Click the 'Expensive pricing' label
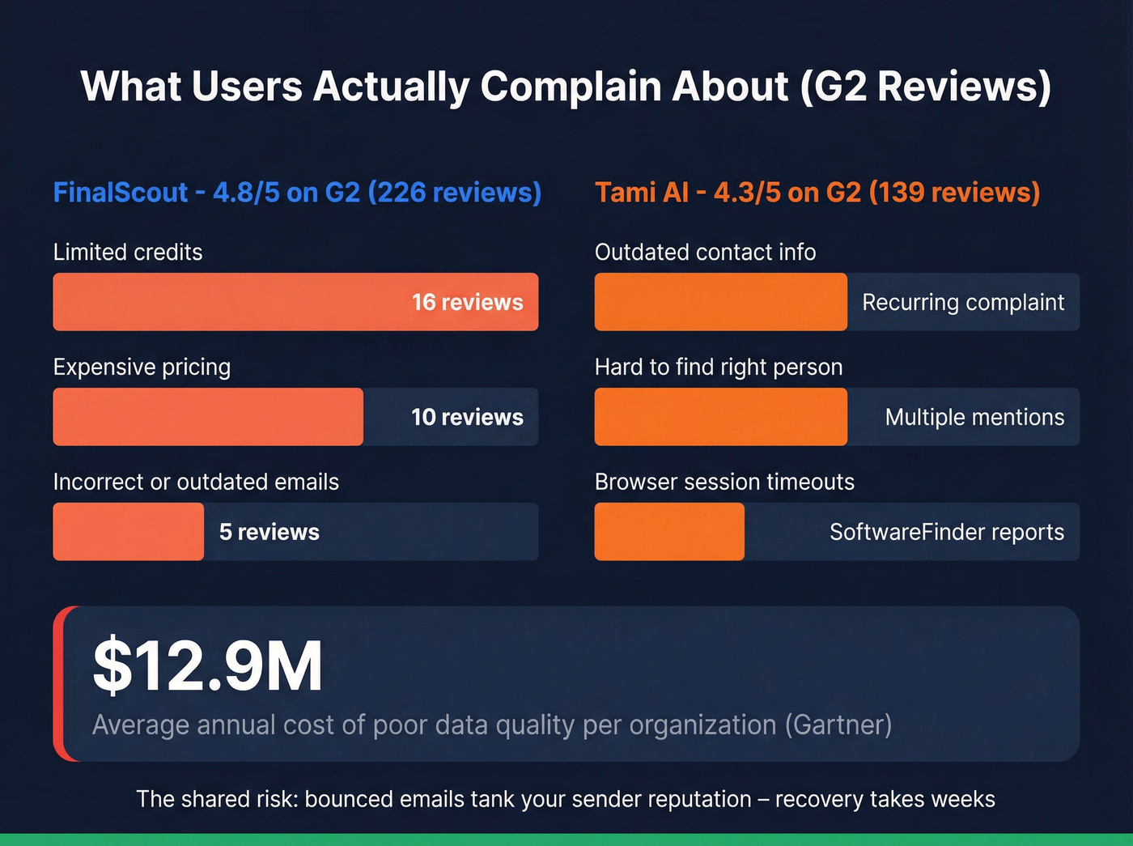Viewport: 1133px width, 846px height. (x=142, y=368)
